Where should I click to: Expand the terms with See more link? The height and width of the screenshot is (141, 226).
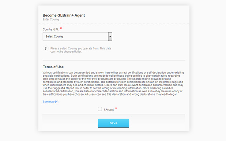click(50, 102)
